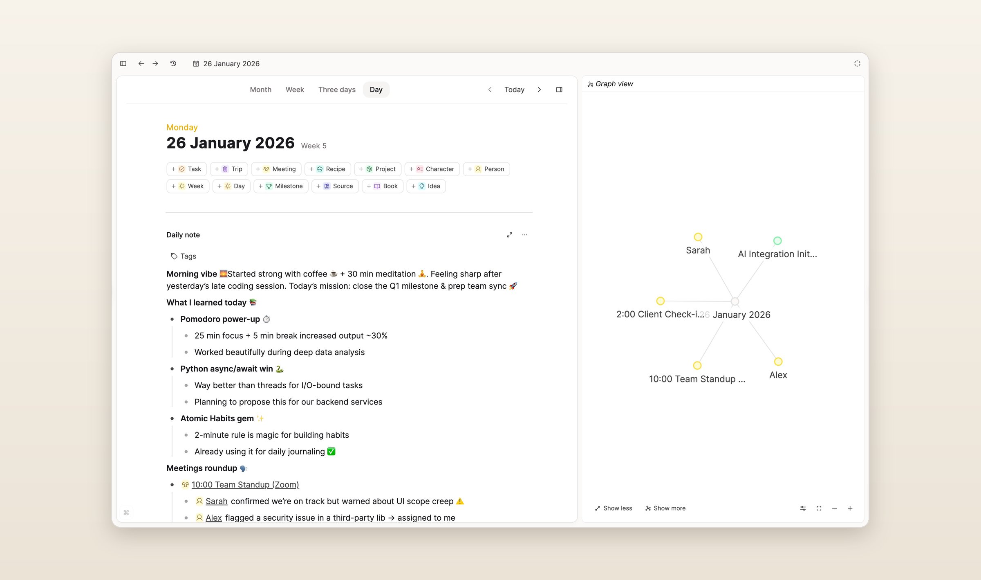Open the command palette icon
The width and height of the screenshot is (981, 580).
tap(126, 513)
